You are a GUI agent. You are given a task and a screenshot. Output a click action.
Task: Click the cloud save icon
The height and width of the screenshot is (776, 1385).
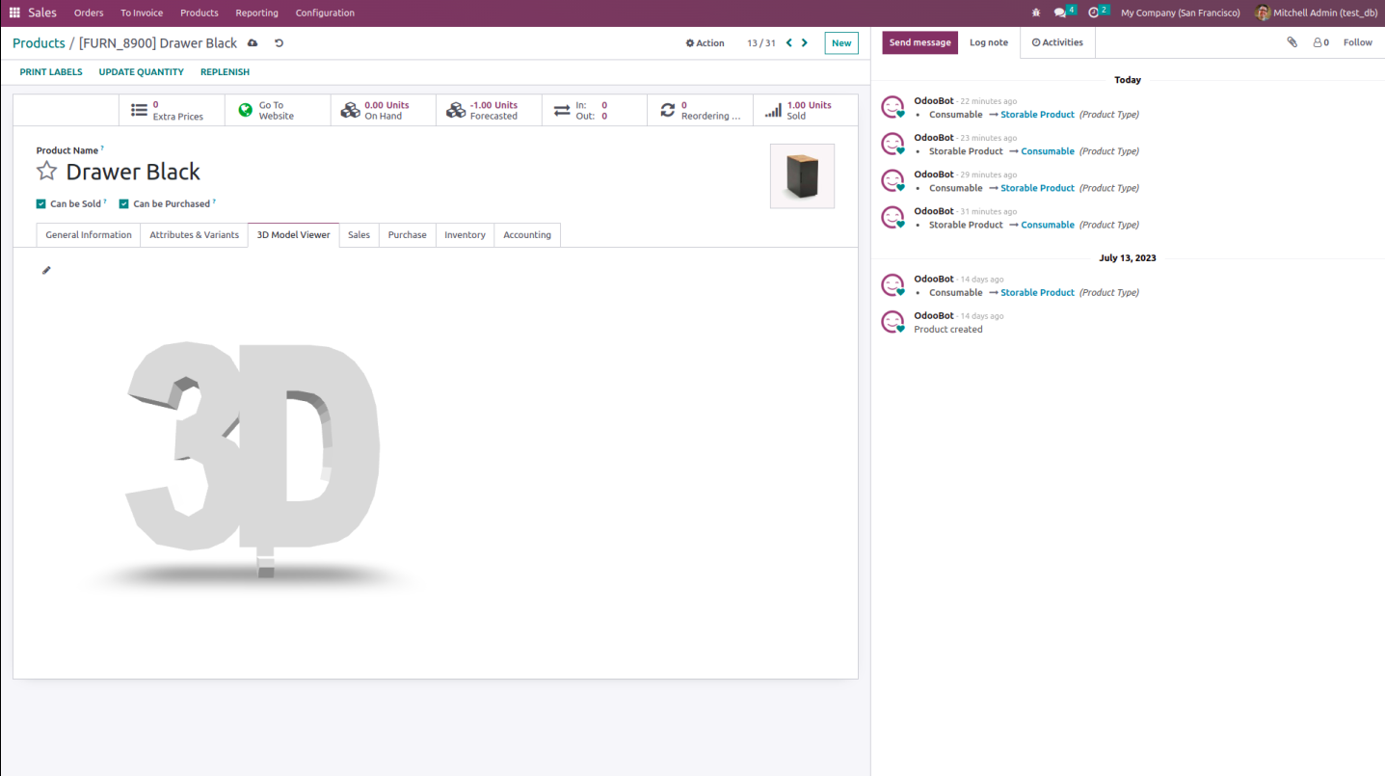(253, 43)
